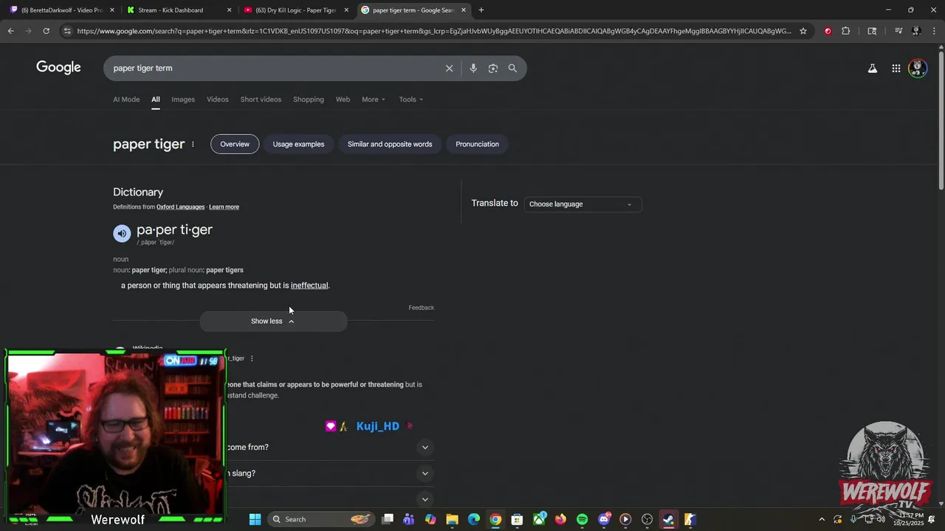The width and height of the screenshot is (945, 531).
Task: Switch to Short videos tab
Action: tap(261, 100)
